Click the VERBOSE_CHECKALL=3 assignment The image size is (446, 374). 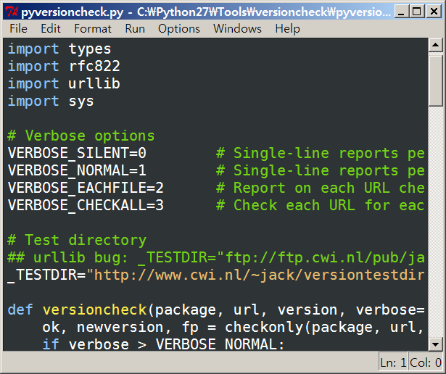point(86,205)
